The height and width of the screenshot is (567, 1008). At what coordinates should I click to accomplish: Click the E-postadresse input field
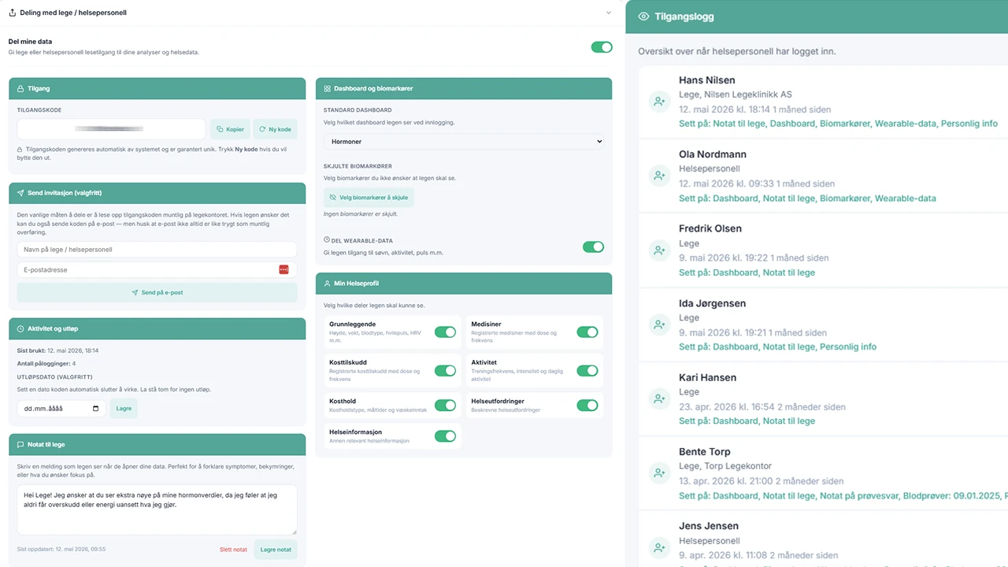(157, 269)
